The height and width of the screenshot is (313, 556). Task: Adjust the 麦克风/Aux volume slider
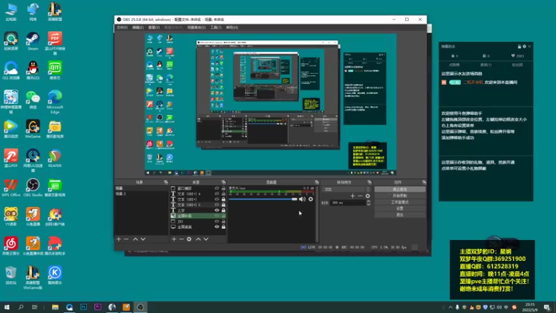[263, 200]
